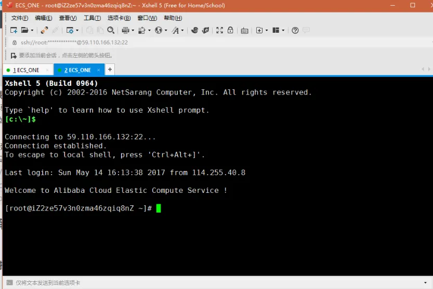The height and width of the screenshot is (289, 433).
Task: Add a new tab with plus button
Action: 110,70
